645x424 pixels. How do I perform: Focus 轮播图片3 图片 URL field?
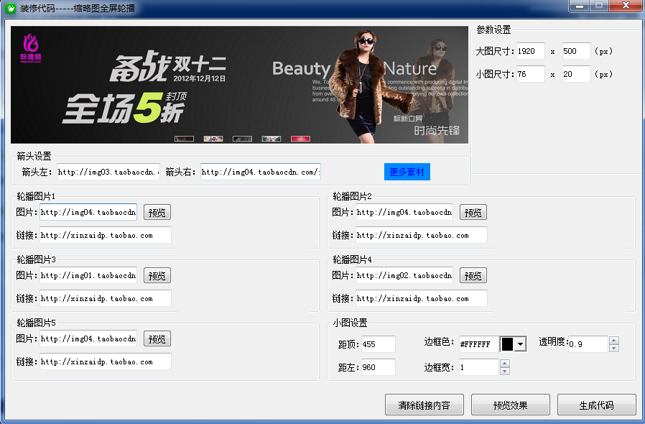pyautogui.click(x=88, y=275)
